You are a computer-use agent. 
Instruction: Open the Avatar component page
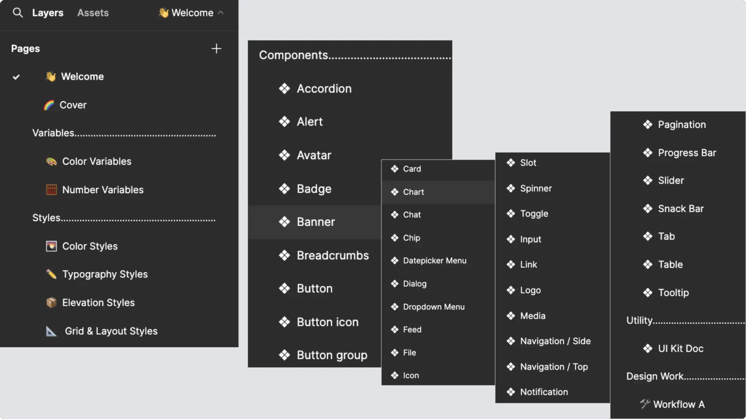(314, 155)
